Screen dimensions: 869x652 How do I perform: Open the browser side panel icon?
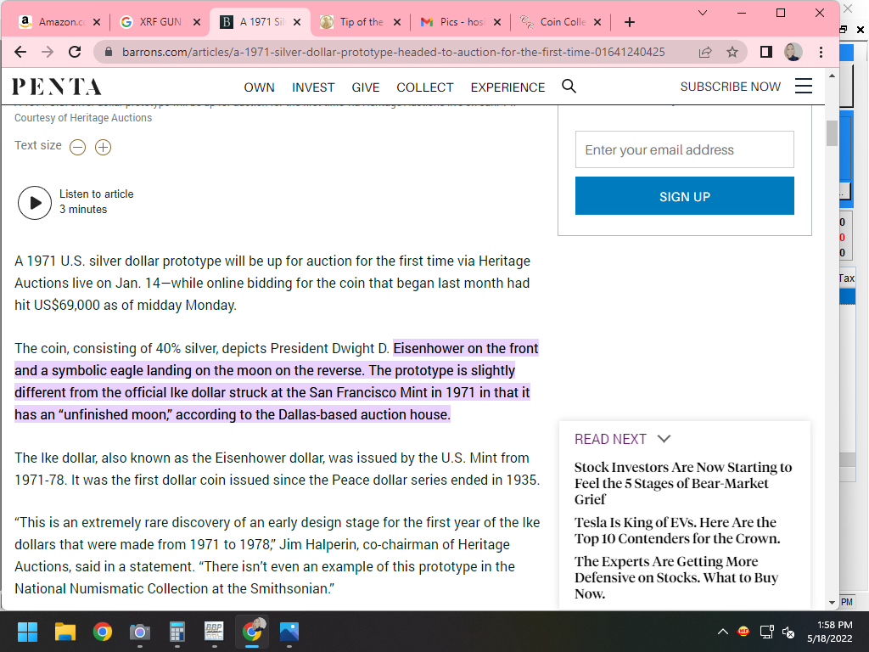(x=766, y=52)
